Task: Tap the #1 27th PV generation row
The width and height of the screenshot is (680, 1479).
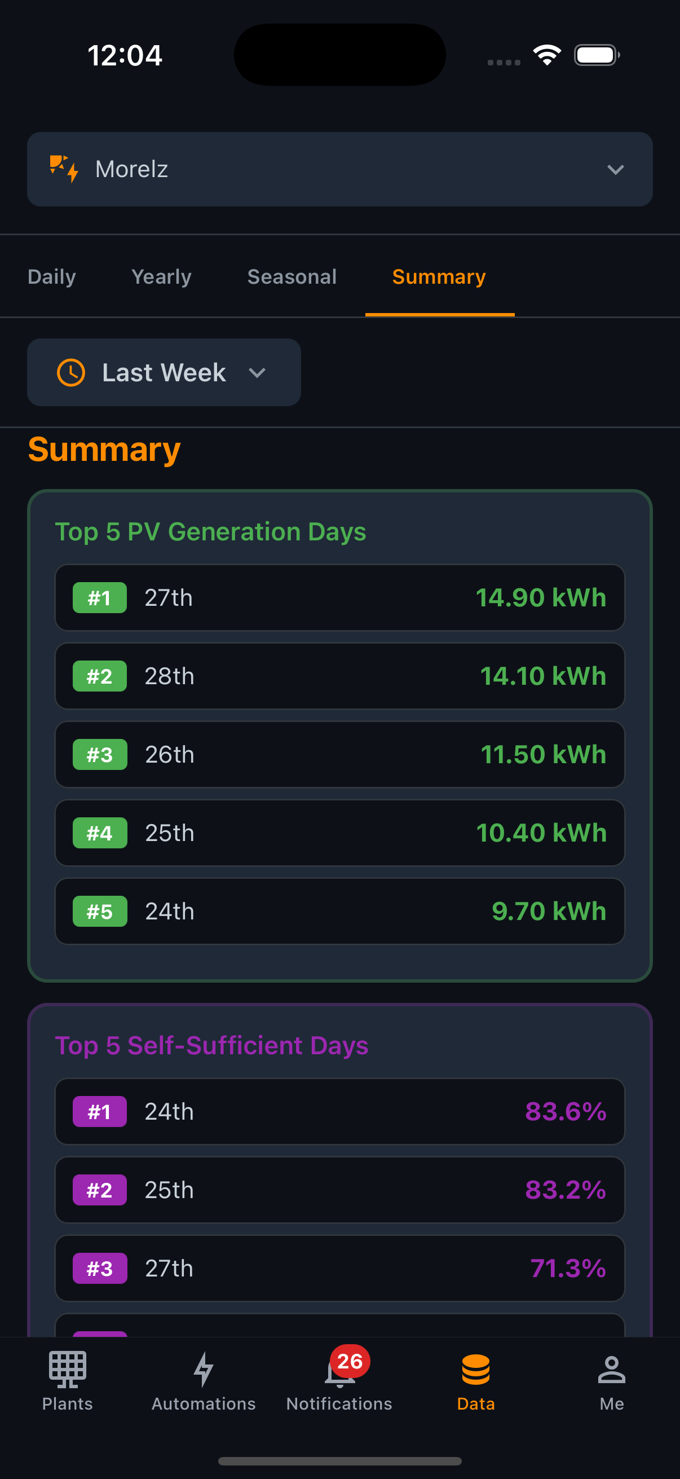Action: pos(339,598)
